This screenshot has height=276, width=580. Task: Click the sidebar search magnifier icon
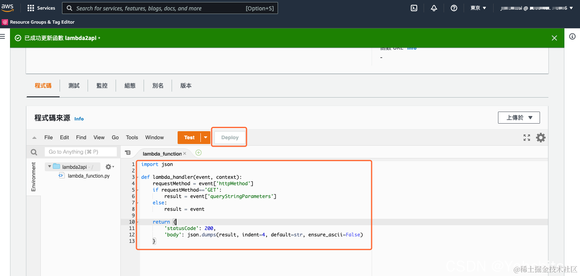(x=34, y=152)
